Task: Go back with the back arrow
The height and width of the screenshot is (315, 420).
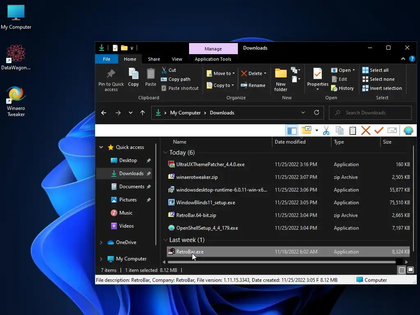Action: pos(104,113)
